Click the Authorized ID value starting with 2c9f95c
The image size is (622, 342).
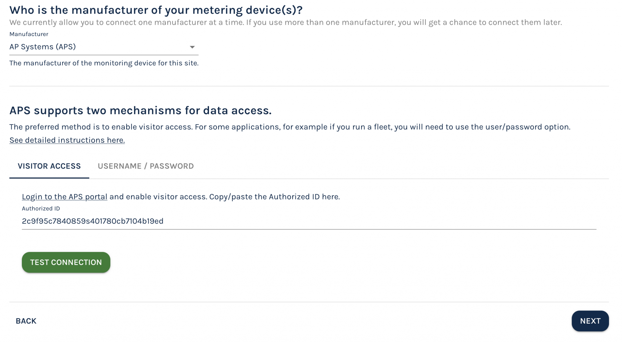pos(93,221)
